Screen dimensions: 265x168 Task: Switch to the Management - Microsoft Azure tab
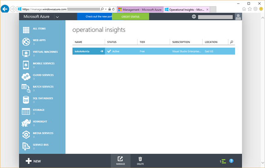pyautogui.click(x=140, y=10)
